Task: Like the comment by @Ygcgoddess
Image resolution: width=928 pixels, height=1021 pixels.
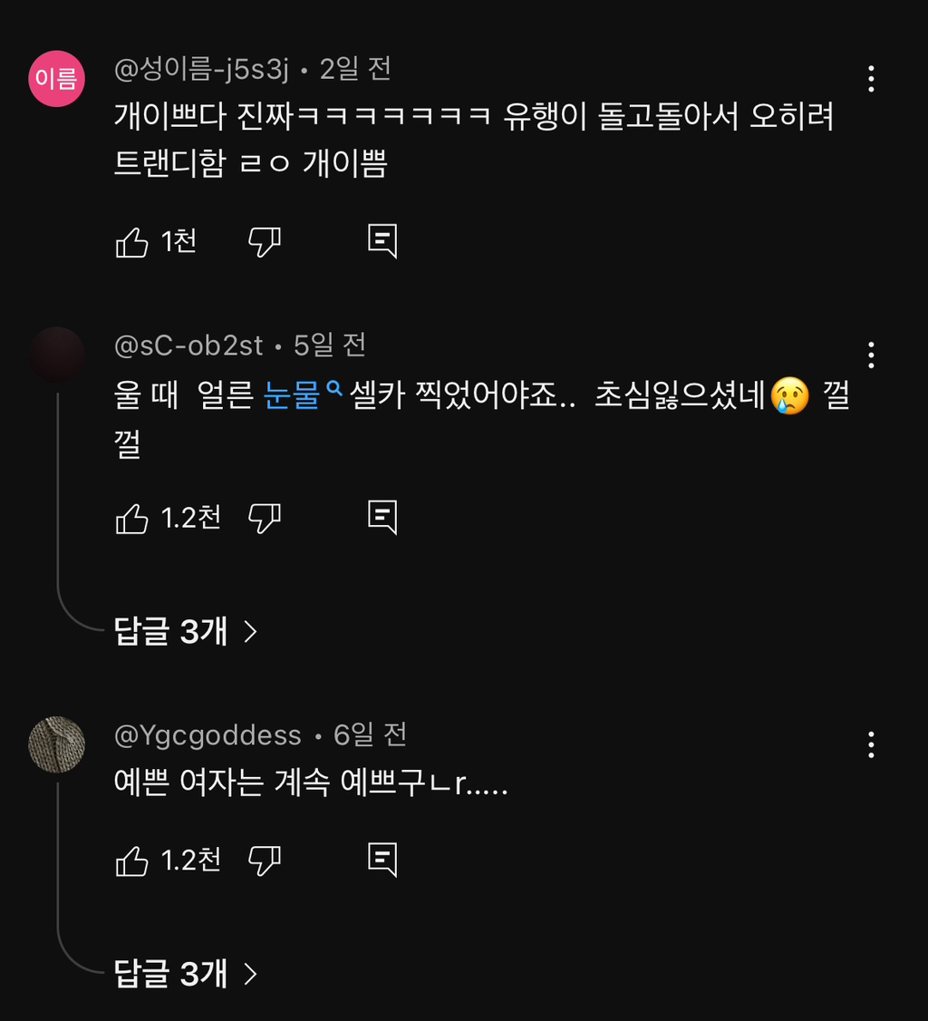Action: [x=132, y=861]
